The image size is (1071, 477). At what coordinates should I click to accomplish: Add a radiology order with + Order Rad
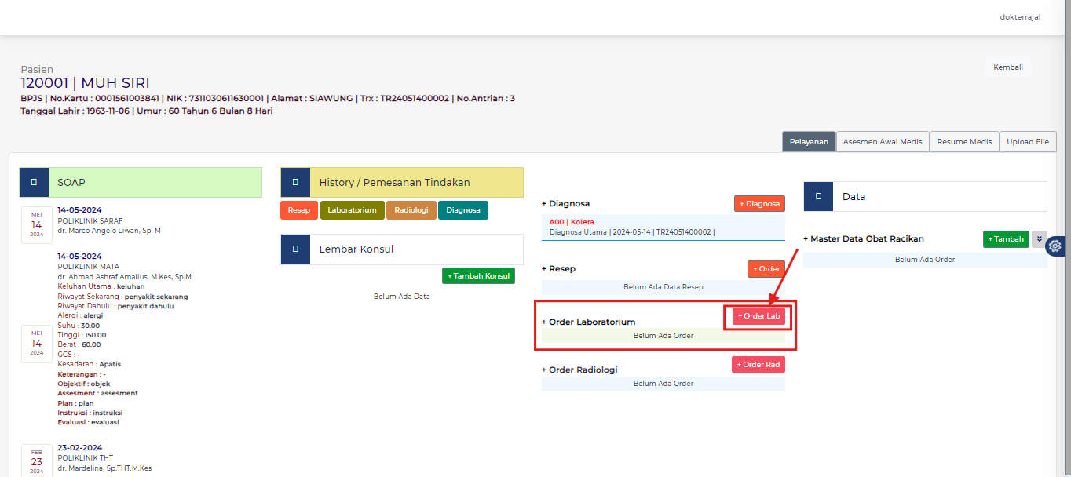[758, 365]
